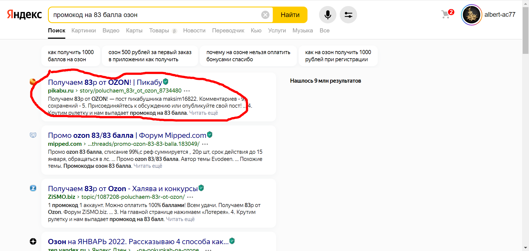This screenshot has height=251, width=529.
Task: Open result 'Получаем 83р от OZON! | Пикабу'
Action: tap(105, 82)
